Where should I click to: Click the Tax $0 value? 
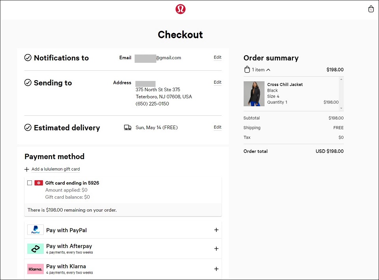tap(341, 137)
